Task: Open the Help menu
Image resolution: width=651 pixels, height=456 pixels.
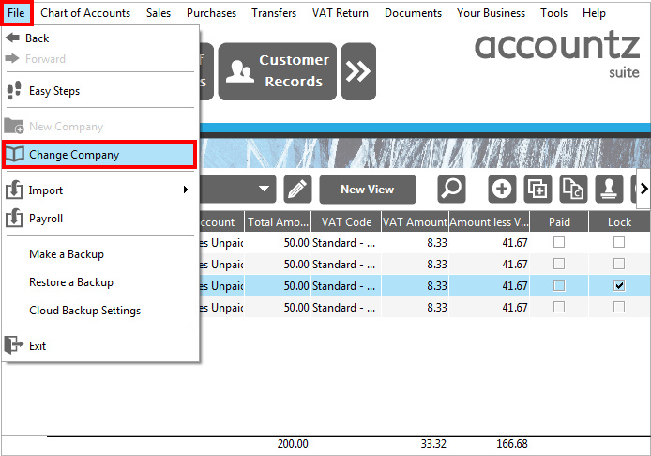Action: point(594,13)
